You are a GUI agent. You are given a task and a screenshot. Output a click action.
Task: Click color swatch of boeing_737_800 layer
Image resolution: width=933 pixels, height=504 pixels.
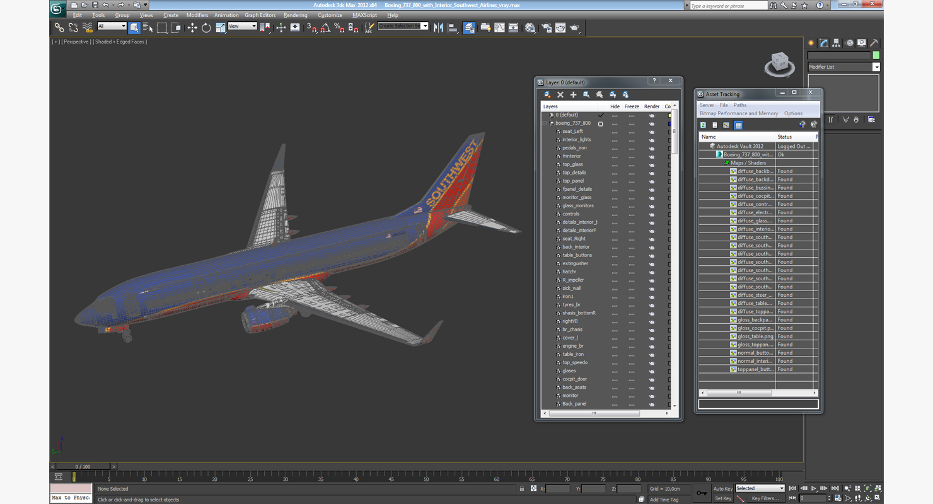click(669, 123)
